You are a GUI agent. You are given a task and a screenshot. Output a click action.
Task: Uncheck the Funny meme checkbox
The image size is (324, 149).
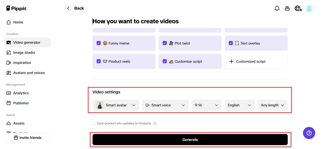coord(99,43)
